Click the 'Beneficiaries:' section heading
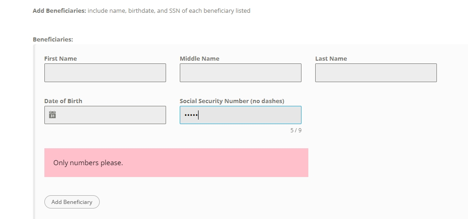This screenshot has width=468, height=219. 53,39
